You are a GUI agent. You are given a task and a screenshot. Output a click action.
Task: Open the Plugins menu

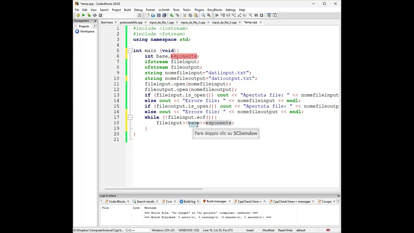[199, 10]
